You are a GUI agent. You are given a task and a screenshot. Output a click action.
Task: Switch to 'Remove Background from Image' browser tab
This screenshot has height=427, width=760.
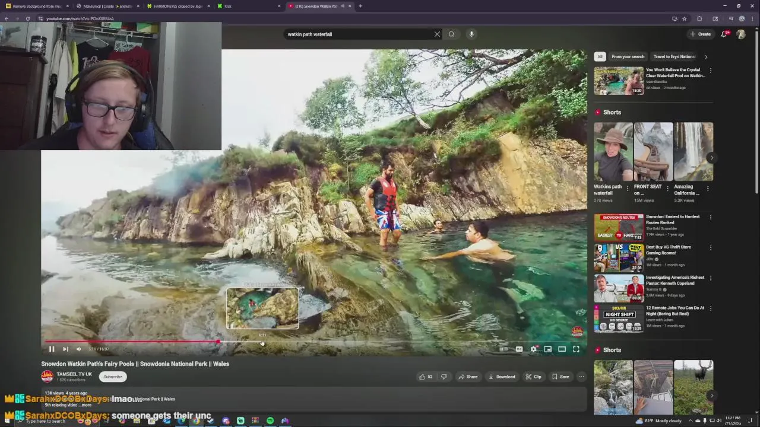click(x=36, y=6)
